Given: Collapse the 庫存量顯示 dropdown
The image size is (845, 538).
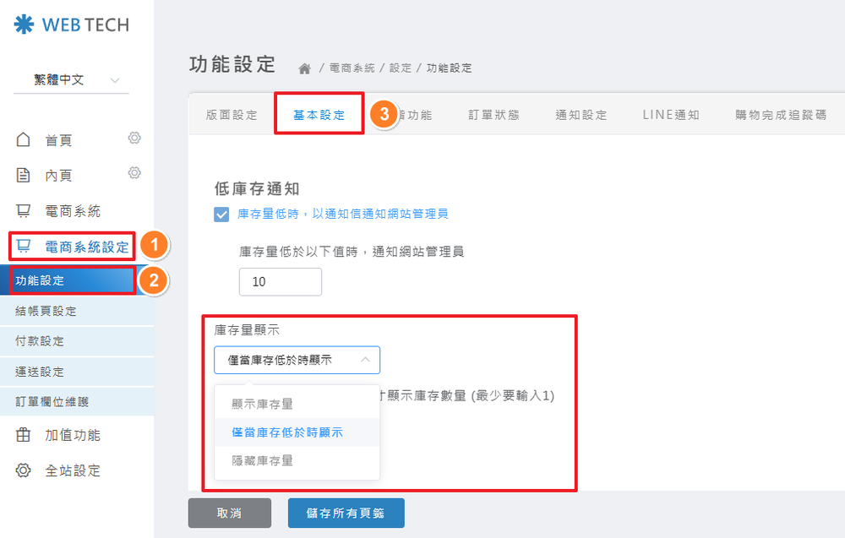Looking at the screenshot, I should (x=297, y=360).
